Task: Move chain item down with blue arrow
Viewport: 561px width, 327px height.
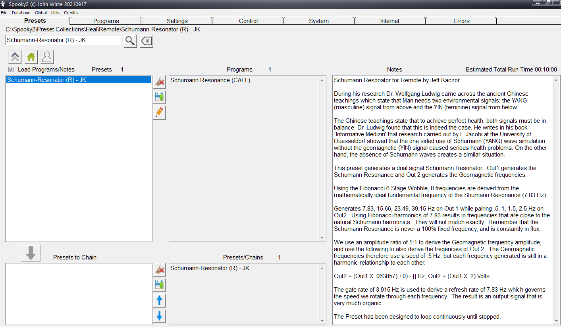Action: tap(159, 316)
